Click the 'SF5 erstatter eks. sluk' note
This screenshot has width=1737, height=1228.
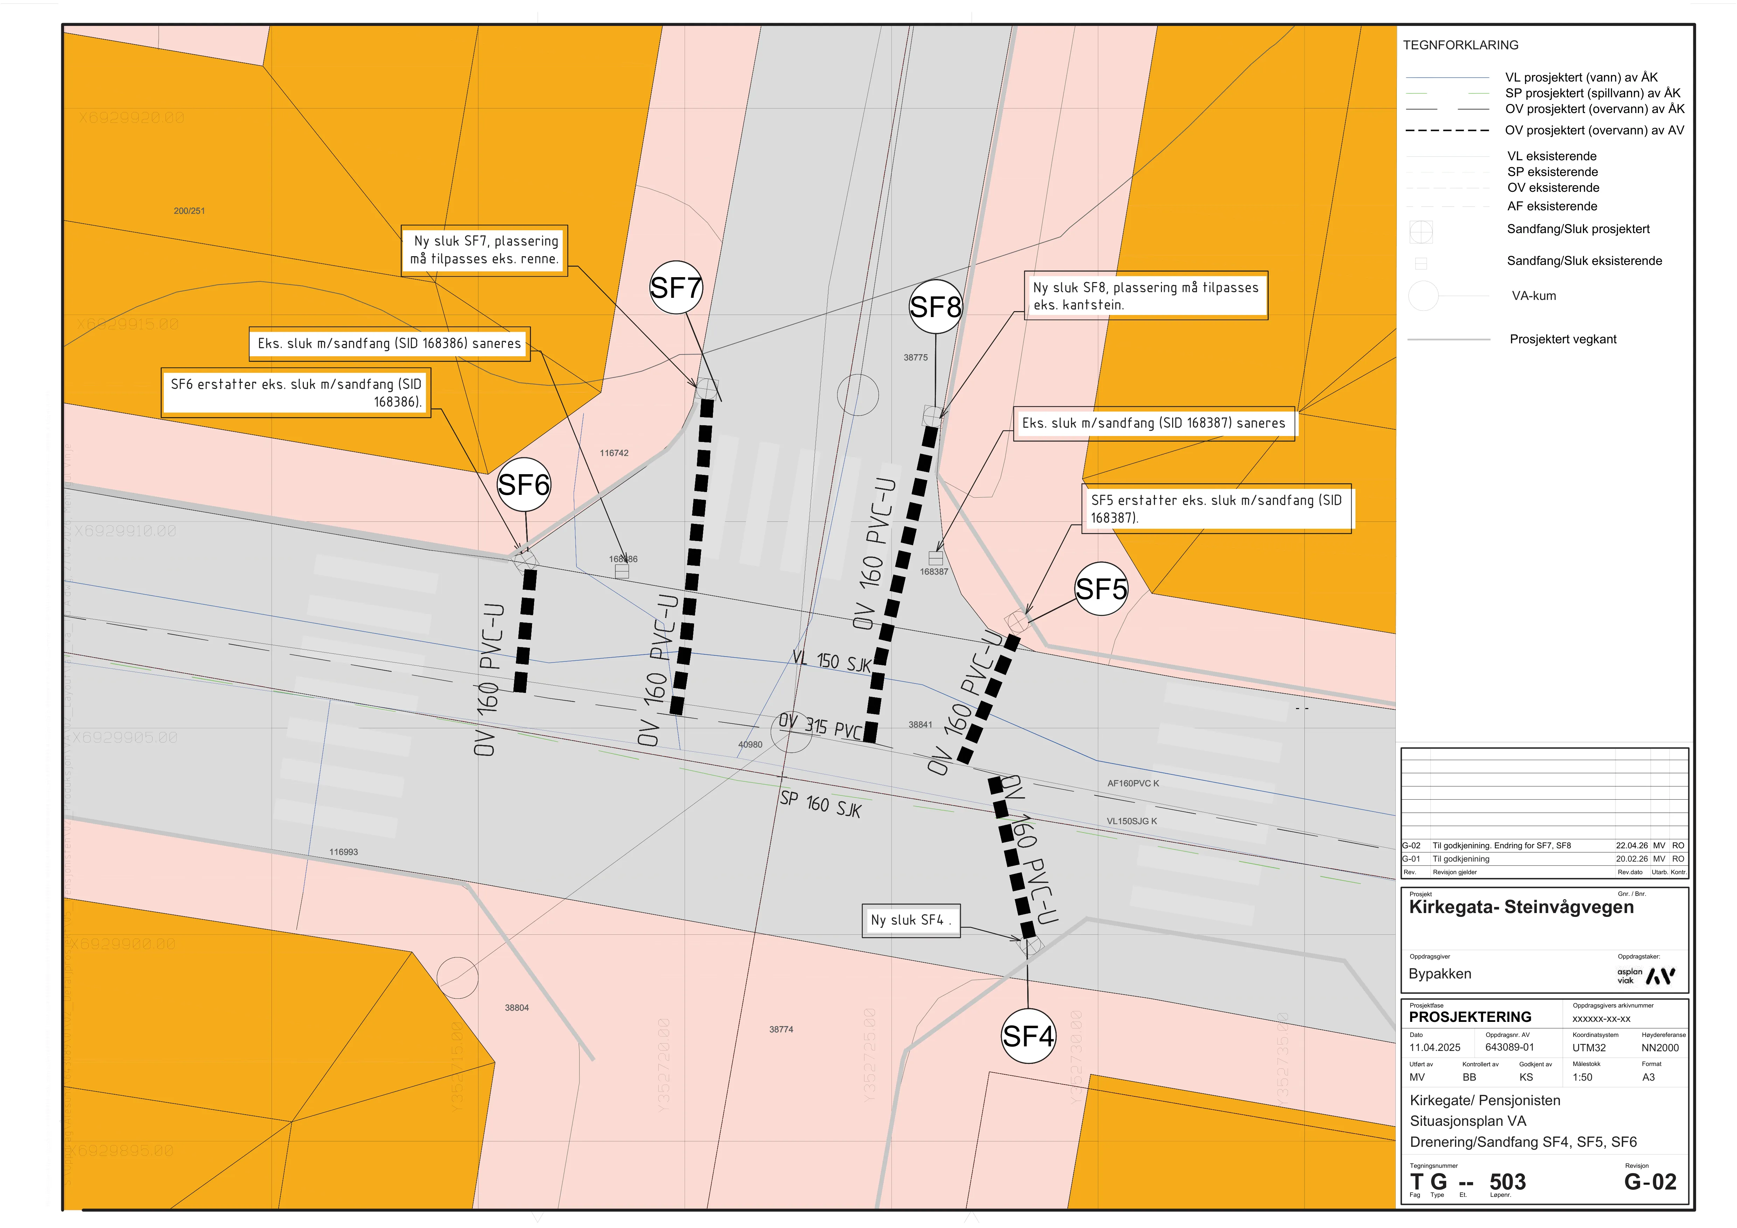1216,509
